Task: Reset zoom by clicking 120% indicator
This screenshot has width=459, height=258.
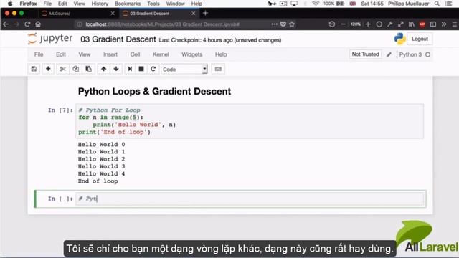Action: coord(356,24)
